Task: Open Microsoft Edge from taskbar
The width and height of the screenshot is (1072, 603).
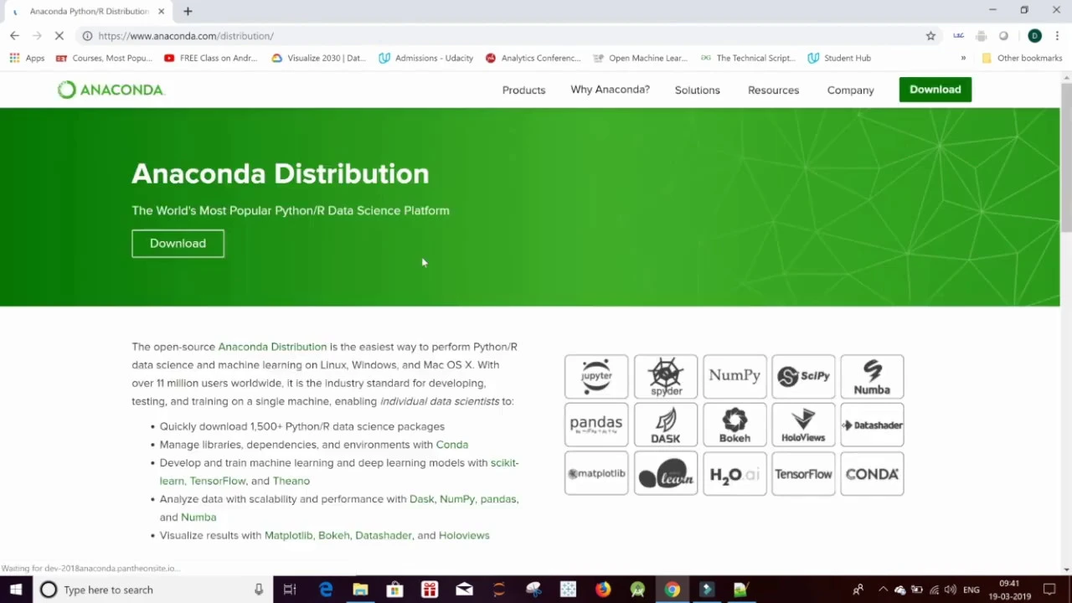Action: (325, 590)
